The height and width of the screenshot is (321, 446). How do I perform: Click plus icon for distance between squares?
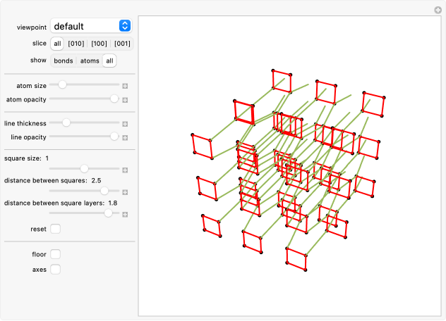point(125,191)
